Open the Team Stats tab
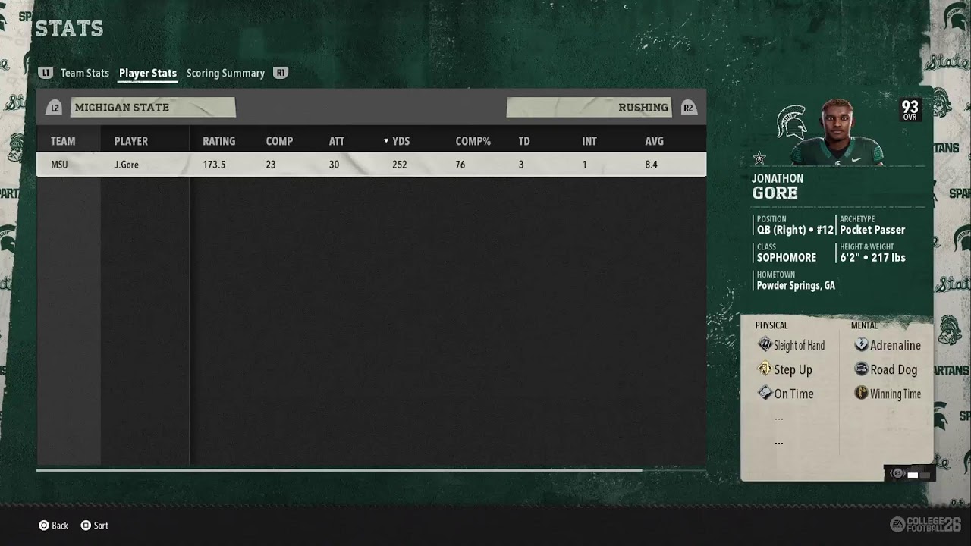 pyautogui.click(x=85, y=73)
